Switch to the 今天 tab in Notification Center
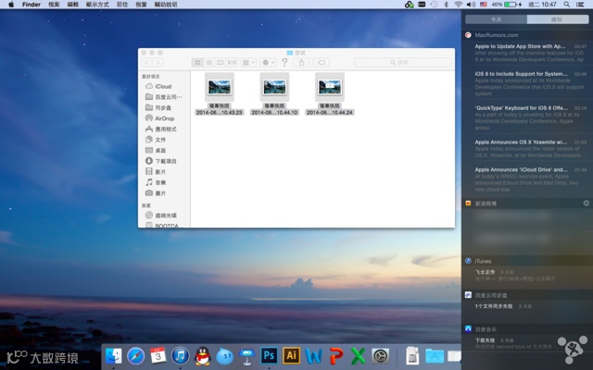This screenshot has width=593, height=370. click(496, 18)
